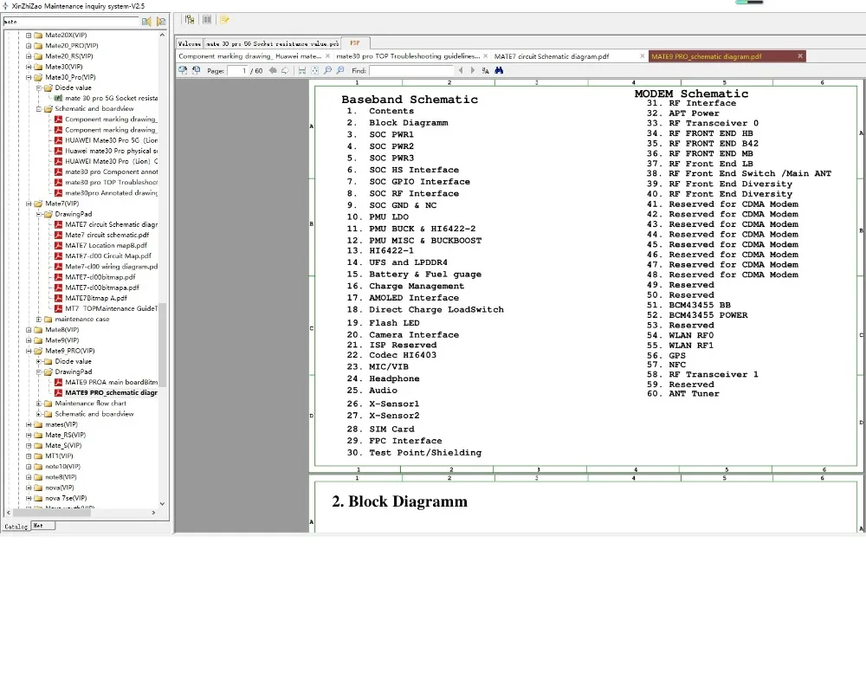Click the PDF icon of Mate7-cl00 wiring diagram

click(58, 267)
